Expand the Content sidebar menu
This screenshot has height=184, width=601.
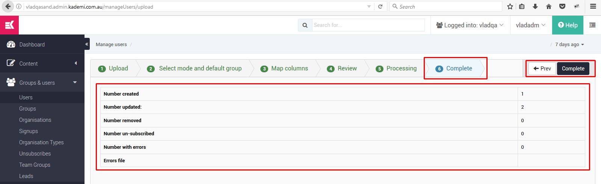[42, 63]
